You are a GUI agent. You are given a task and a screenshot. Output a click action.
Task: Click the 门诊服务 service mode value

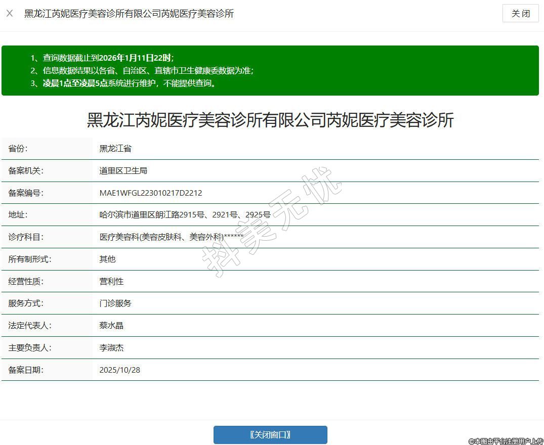click(x=115, y=303)
